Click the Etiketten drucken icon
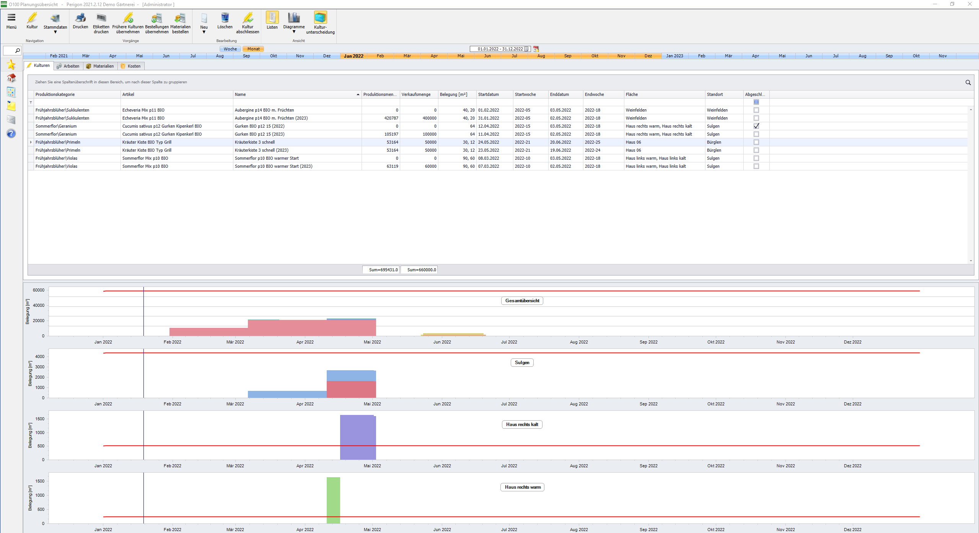 pos(101,18)
